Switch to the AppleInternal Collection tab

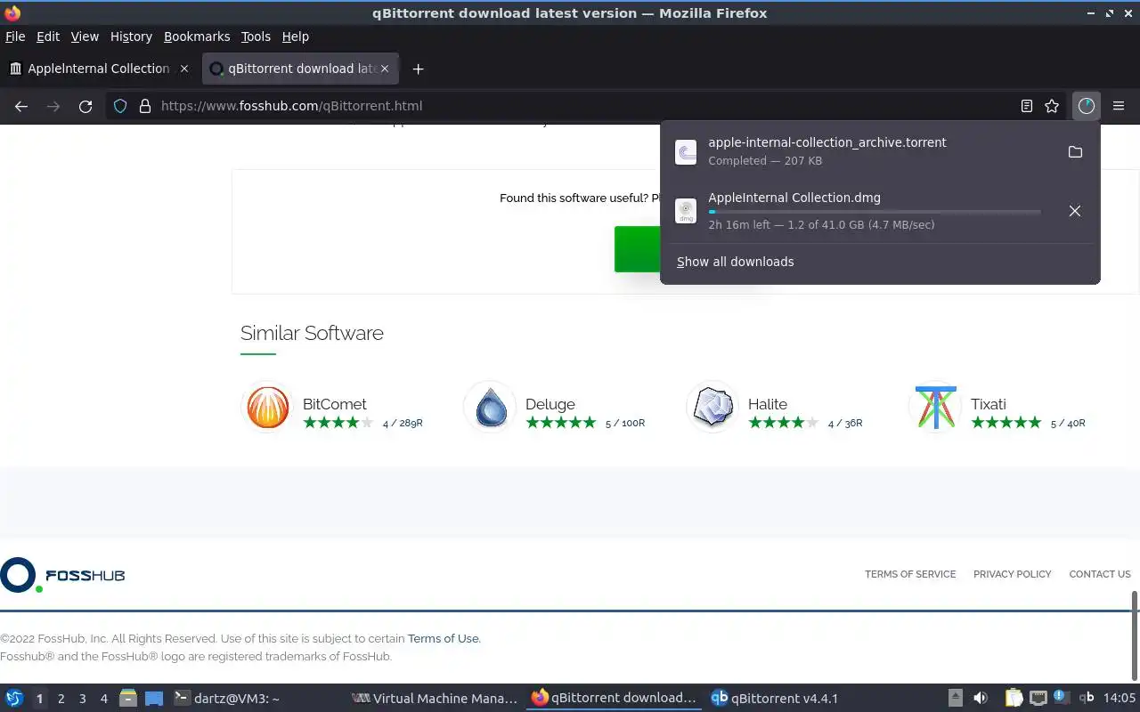click(99, 69)
